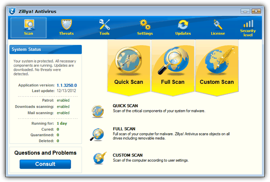Minimize the Zillya Antivirus window

[245, 11]
